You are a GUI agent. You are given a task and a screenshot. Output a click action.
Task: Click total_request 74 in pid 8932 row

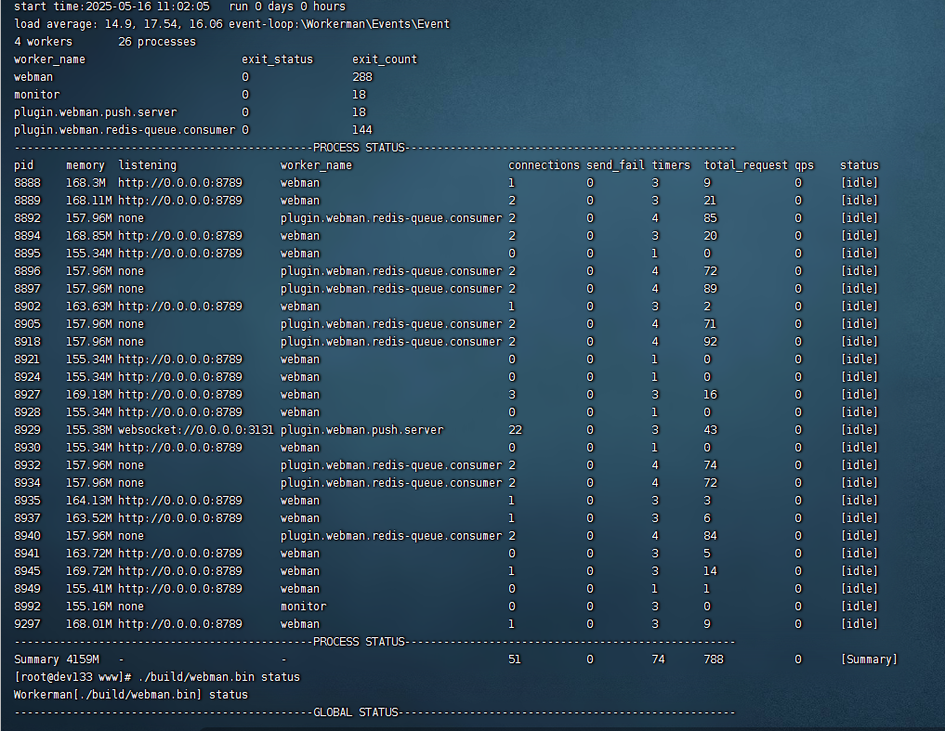(711, 465)
